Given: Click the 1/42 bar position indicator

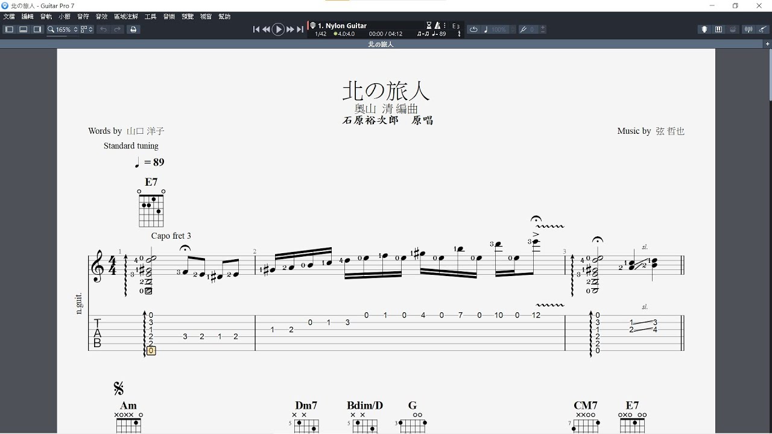Looking at the screenshot, I should point(320,34).
